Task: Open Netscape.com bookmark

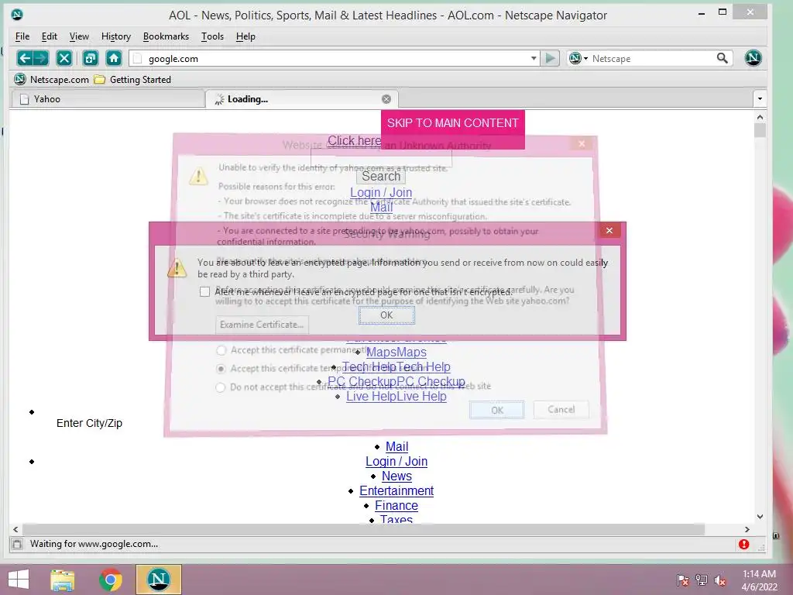Action: [51, 80]
